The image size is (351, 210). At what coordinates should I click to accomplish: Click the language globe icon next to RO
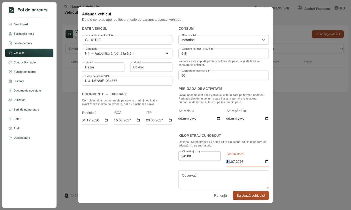336,8
